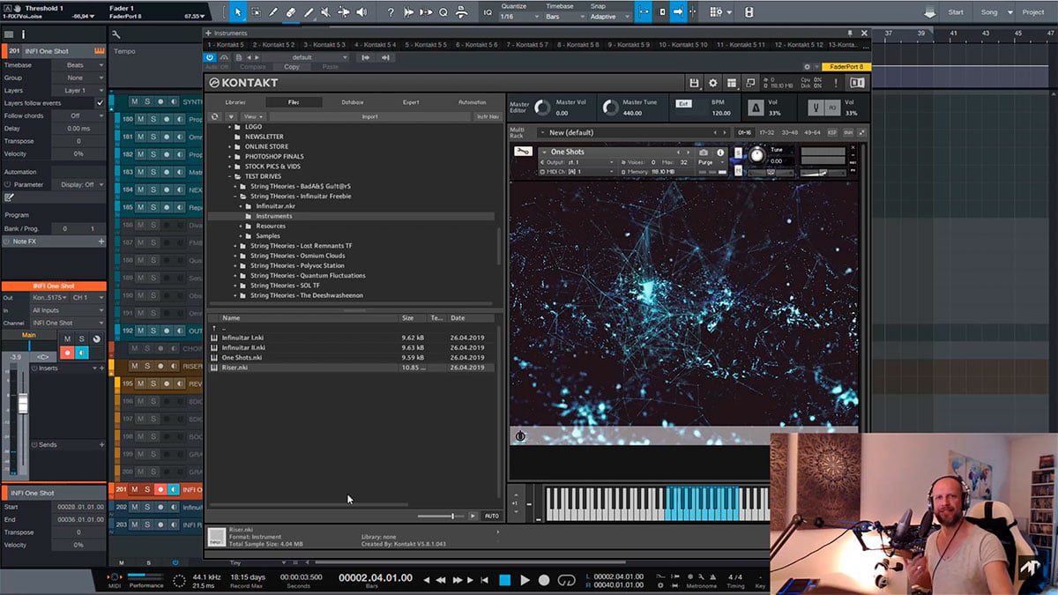Open the Libraries tab in Kontakt
This screenshot has height=595, width=1058.
click(x=235, y=102)
